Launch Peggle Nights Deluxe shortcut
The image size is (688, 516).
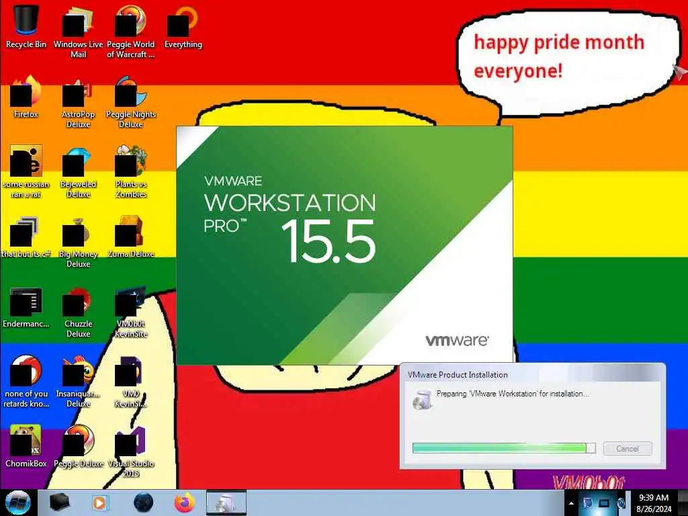point(131,102)
